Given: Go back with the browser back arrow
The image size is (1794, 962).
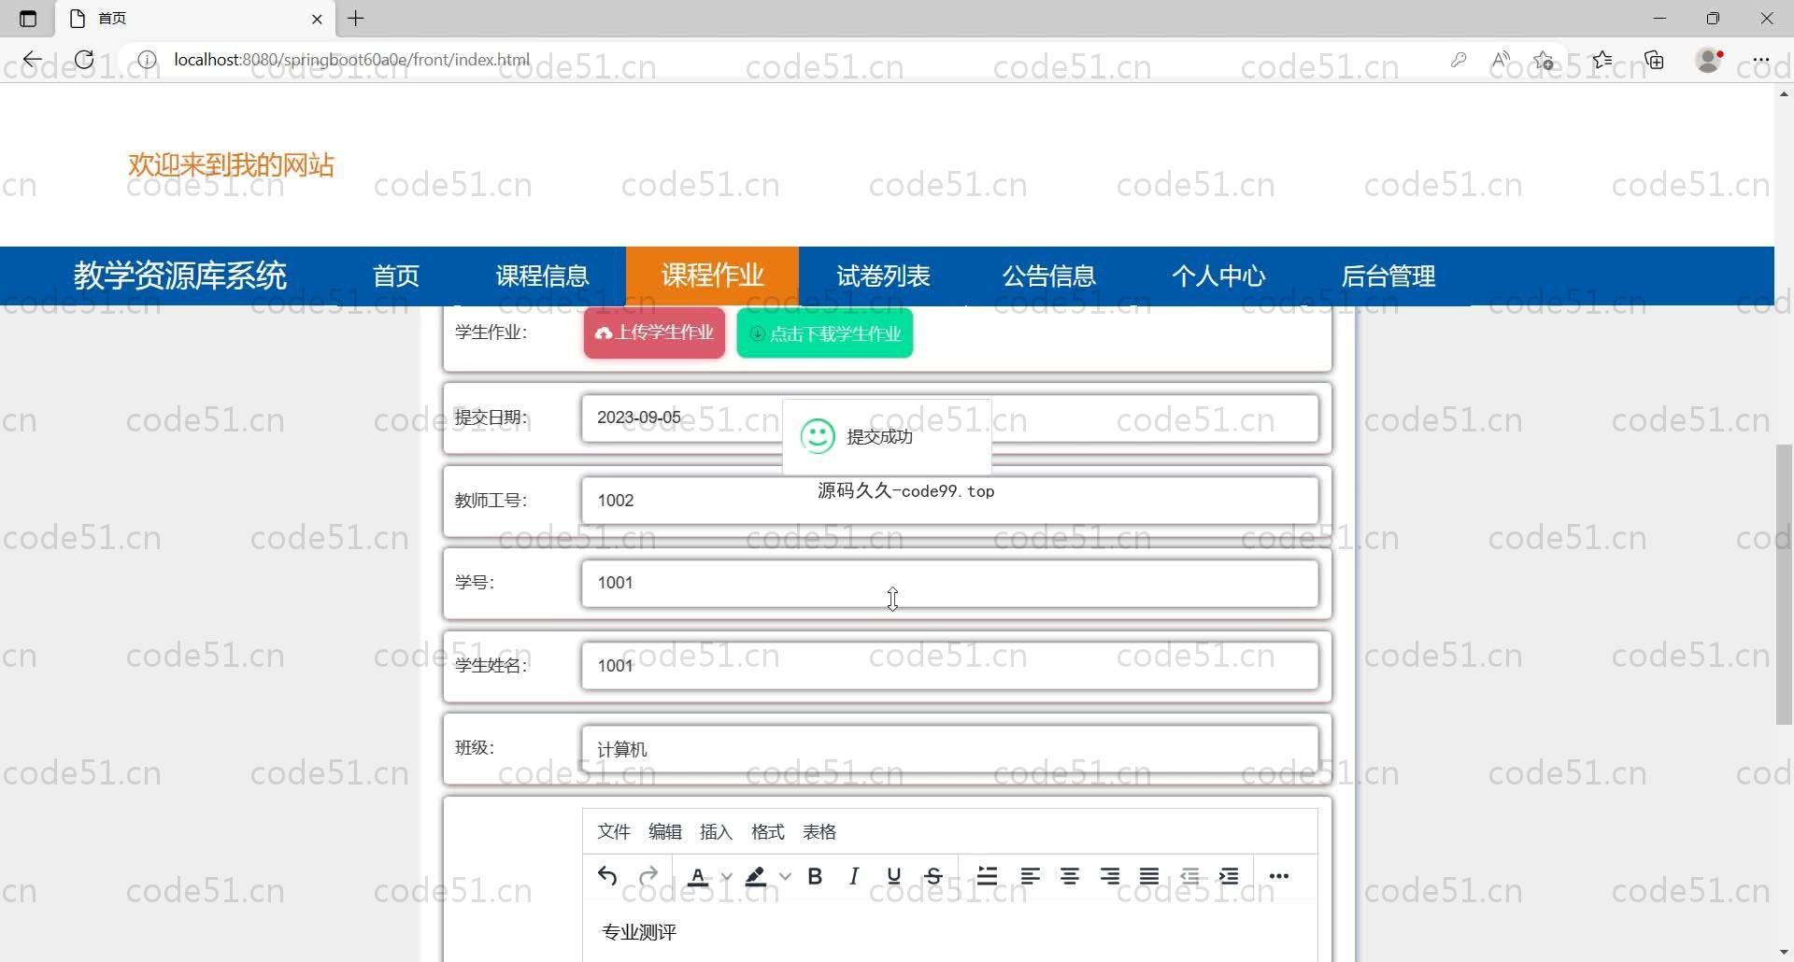Looking at the screenshot, I should coord(33,60).
